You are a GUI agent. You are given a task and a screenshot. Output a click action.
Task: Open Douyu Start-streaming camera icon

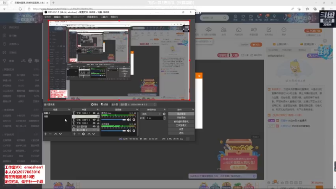251,17
